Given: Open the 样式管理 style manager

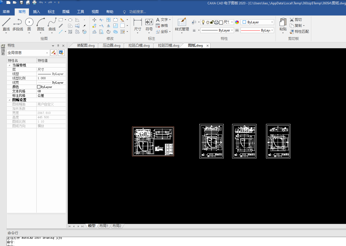Looking at the screenshot, I should coord(182,25).
